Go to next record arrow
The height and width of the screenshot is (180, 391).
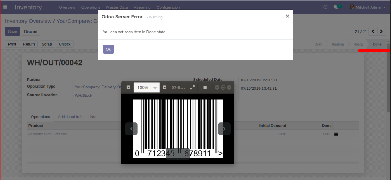point(381,31)
